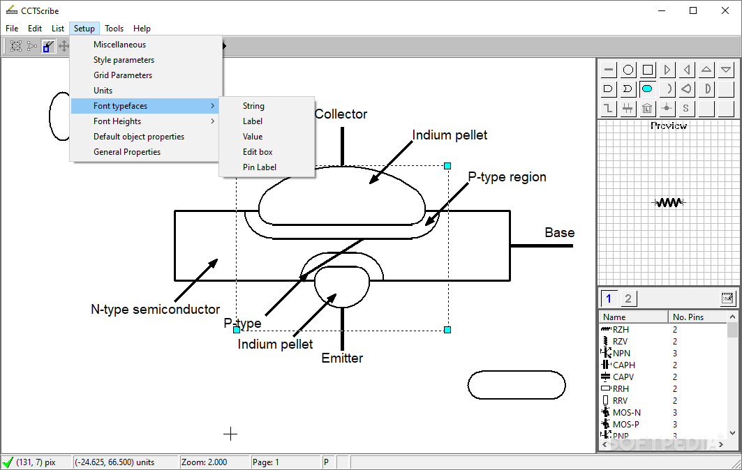Image resolution: width=742 pixels, height=470 pixels.
Task: Open the Help menu
Action: 142,29
